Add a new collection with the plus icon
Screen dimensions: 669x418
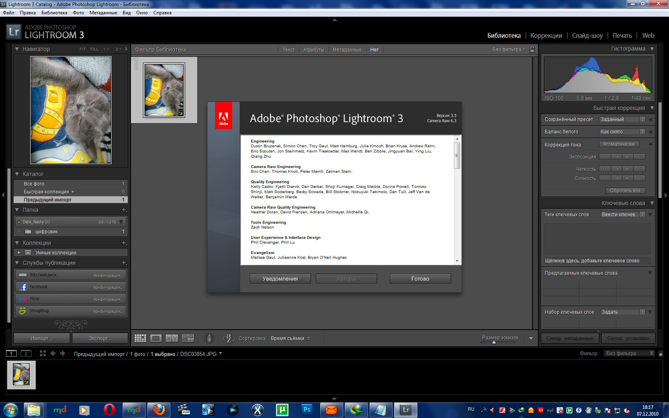coord(124,243)
